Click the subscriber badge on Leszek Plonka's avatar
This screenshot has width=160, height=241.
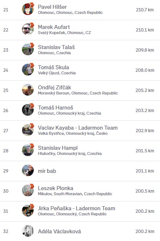tap(32, 186)
